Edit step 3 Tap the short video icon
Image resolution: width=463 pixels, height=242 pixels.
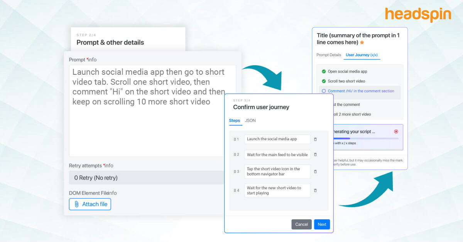click(x=277, y=171)
